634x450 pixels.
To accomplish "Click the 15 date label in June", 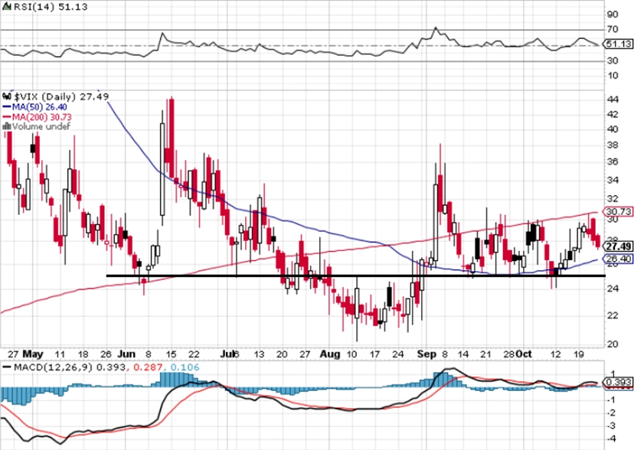I will pyautogui.click(x=171, y=354).
